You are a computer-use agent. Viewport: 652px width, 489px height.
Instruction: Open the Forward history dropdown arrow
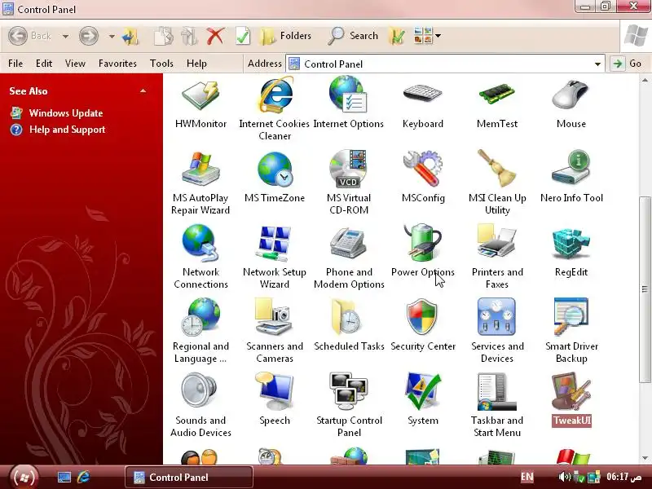tap(112, 37)
